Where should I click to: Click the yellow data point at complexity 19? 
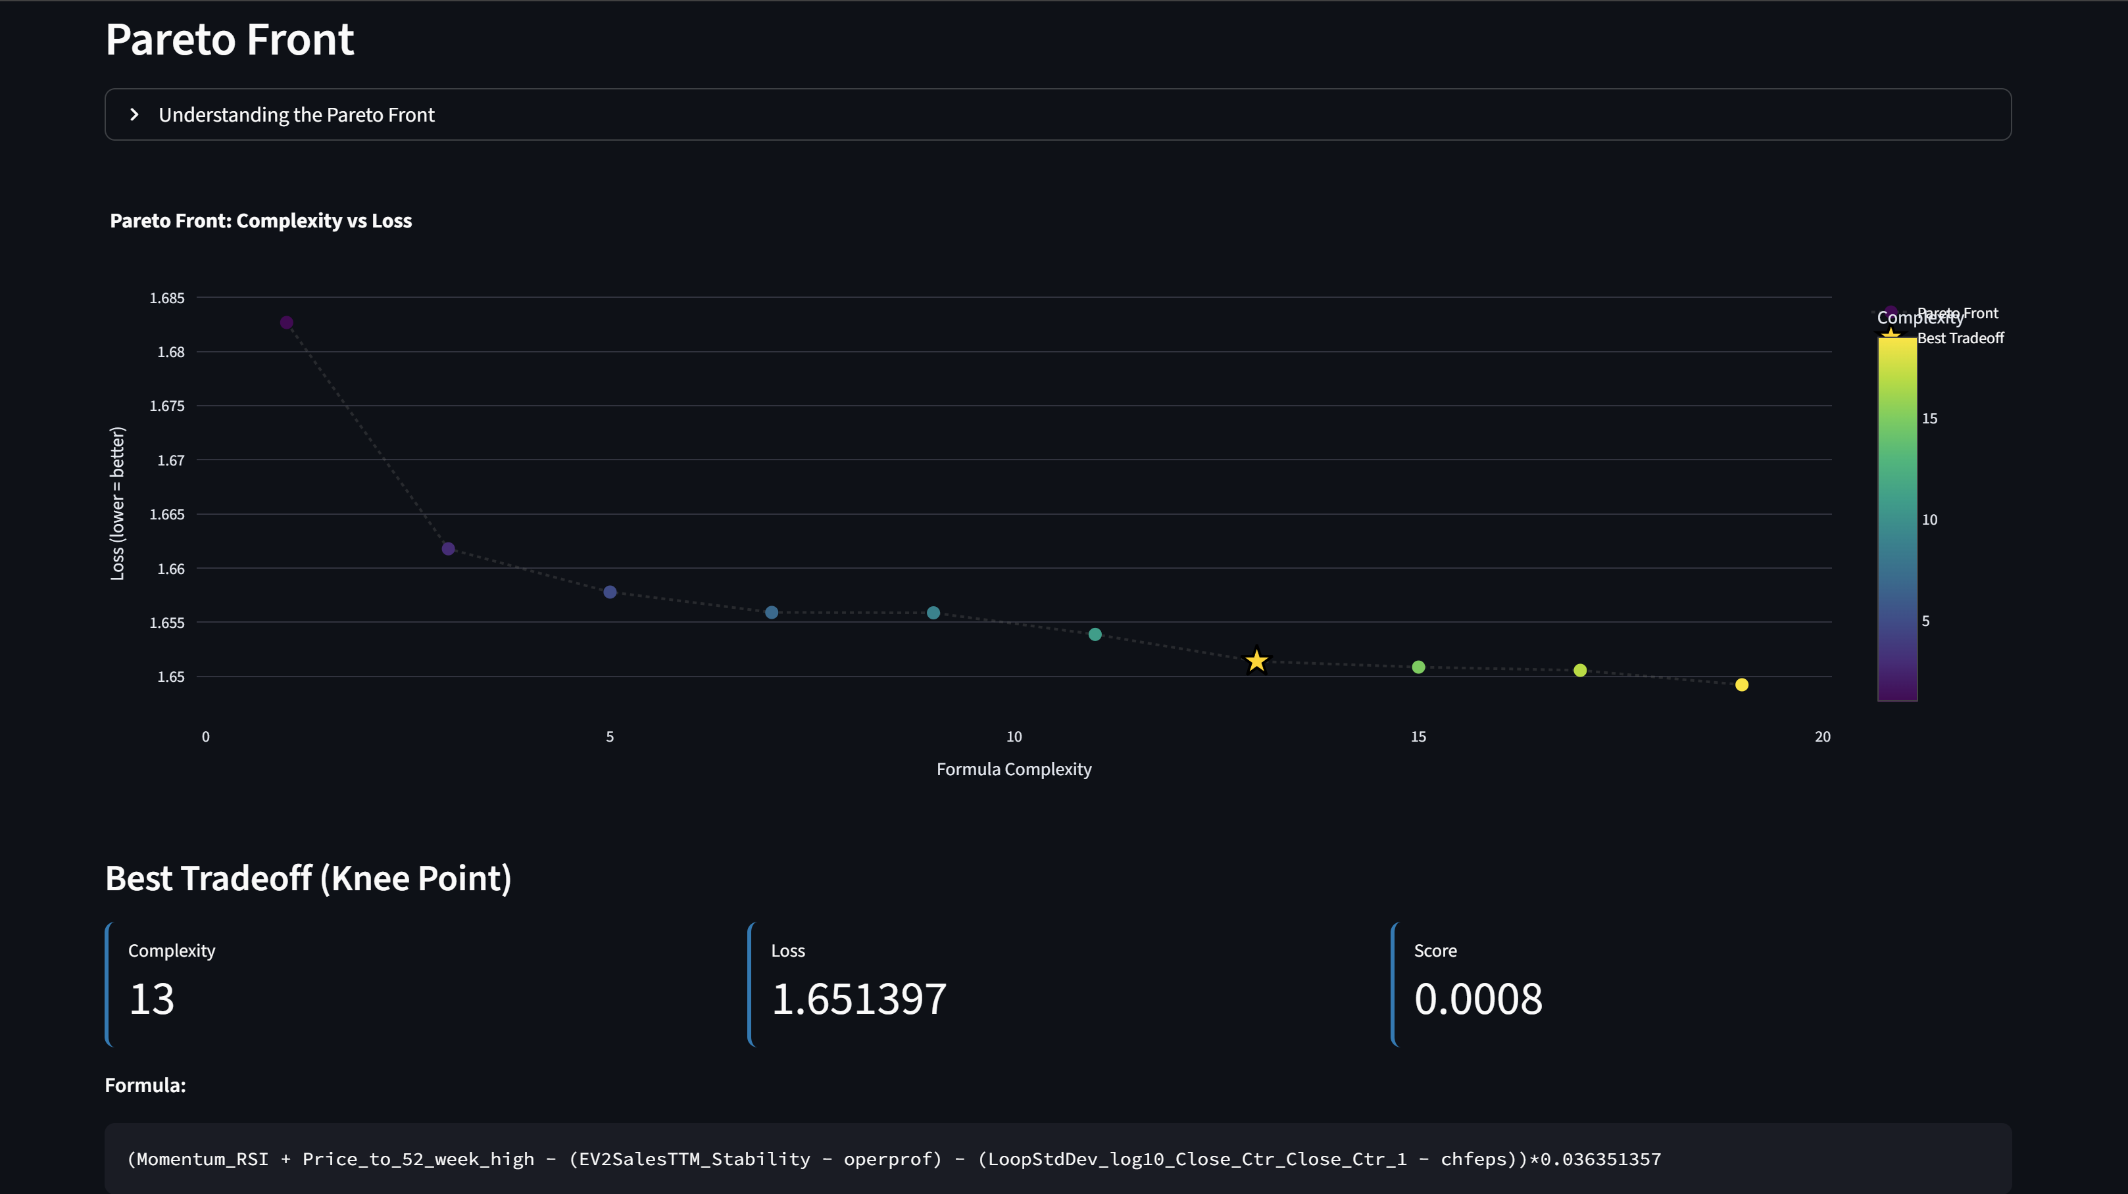point(1741,684)
